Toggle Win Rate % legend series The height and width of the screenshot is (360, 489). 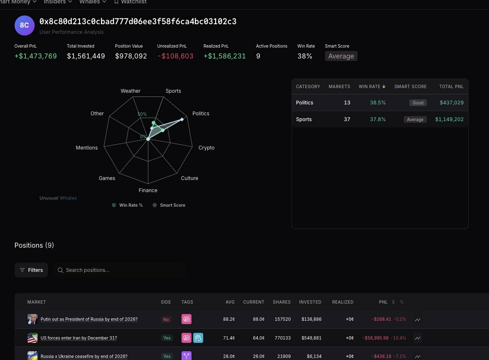point(127,205)
